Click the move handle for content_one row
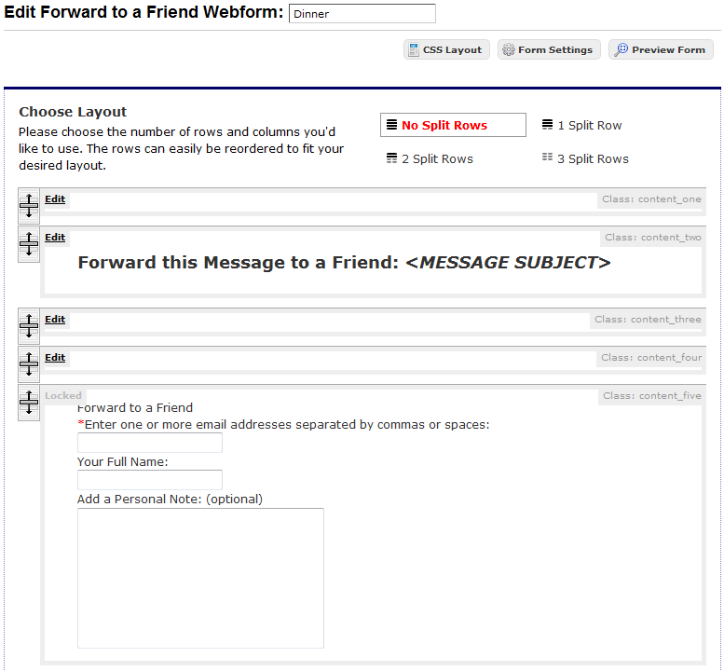Image resolution: width=724 pixels, height=671 pixels. (29, 205)
